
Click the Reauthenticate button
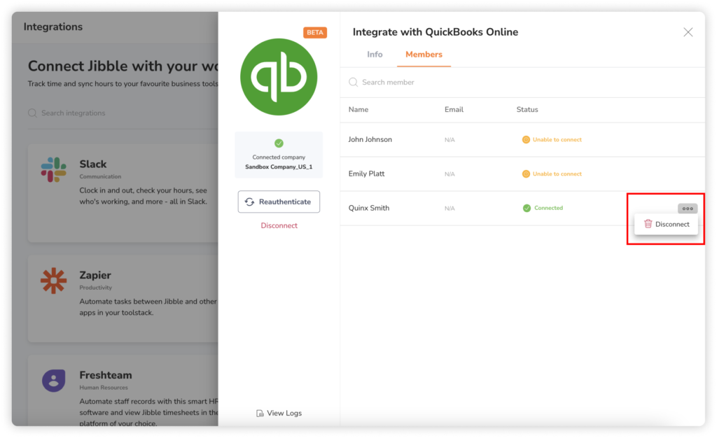click(279, 202)
